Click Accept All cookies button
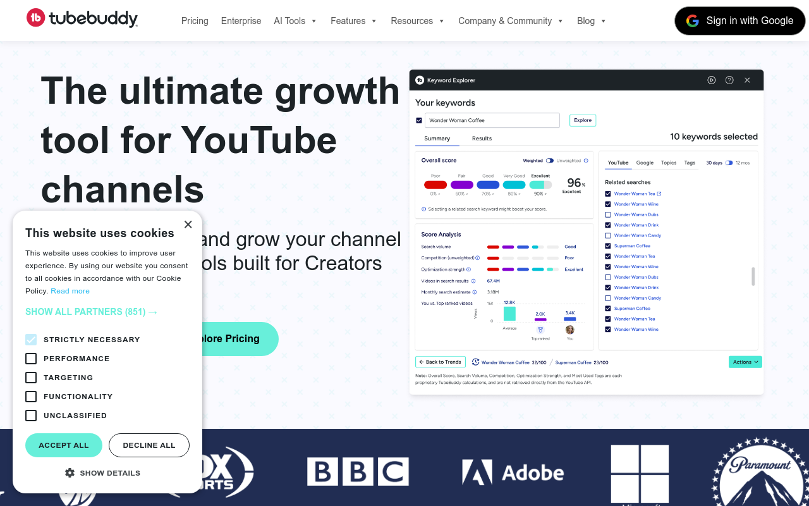This screenshot has width=809, height=506. 64,445
